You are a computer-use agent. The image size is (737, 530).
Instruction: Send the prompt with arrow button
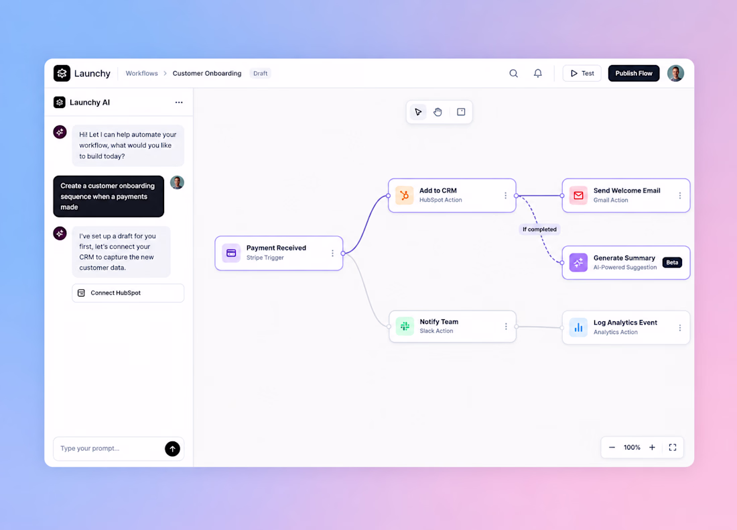click(172, 449)
